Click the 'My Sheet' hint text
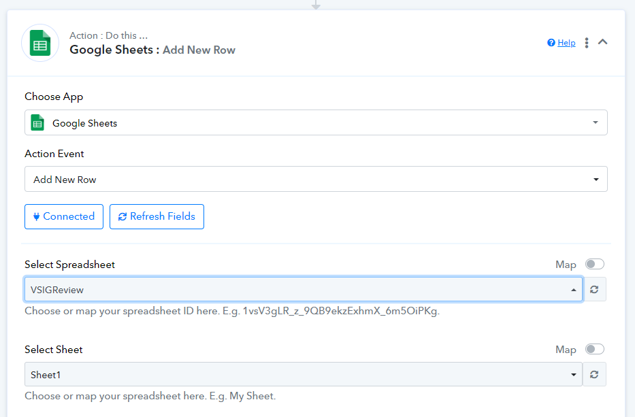 150,396
